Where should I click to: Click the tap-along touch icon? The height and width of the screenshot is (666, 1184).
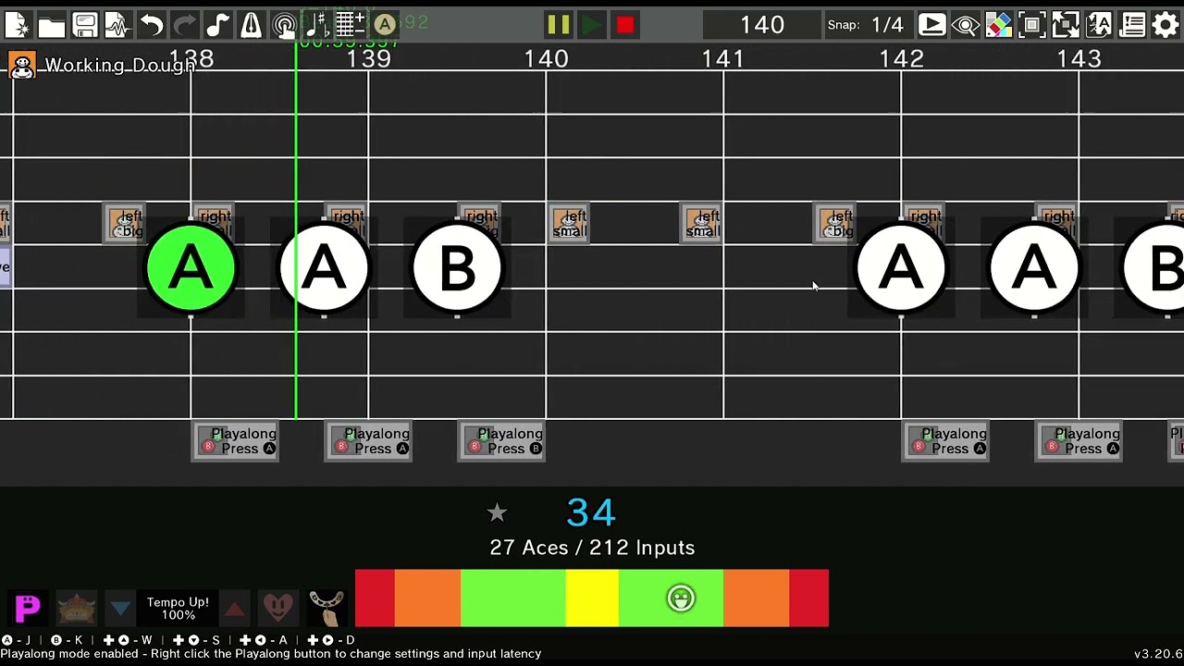(284, 25)
